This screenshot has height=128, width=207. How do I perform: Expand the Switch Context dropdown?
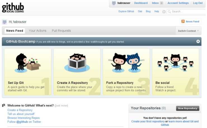188,31
